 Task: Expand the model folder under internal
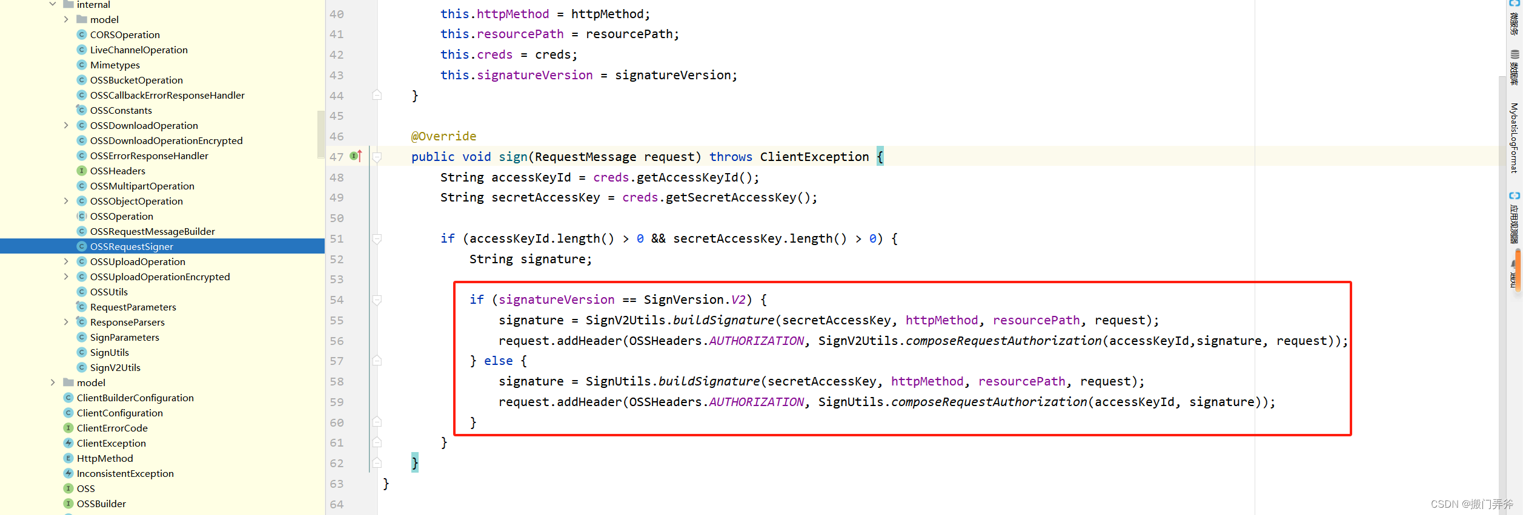point(66,19)
